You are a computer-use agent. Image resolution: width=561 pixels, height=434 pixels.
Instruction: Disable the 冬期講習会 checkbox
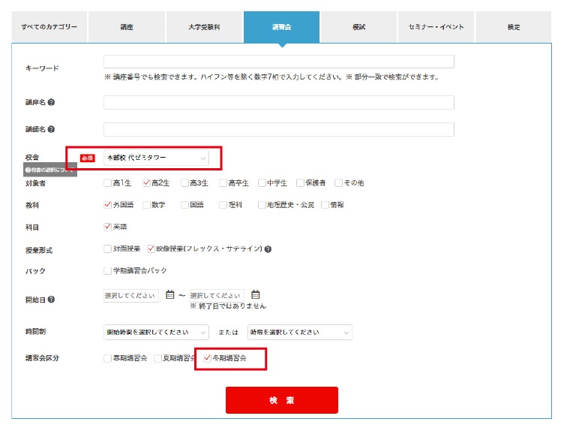(208, 358)
